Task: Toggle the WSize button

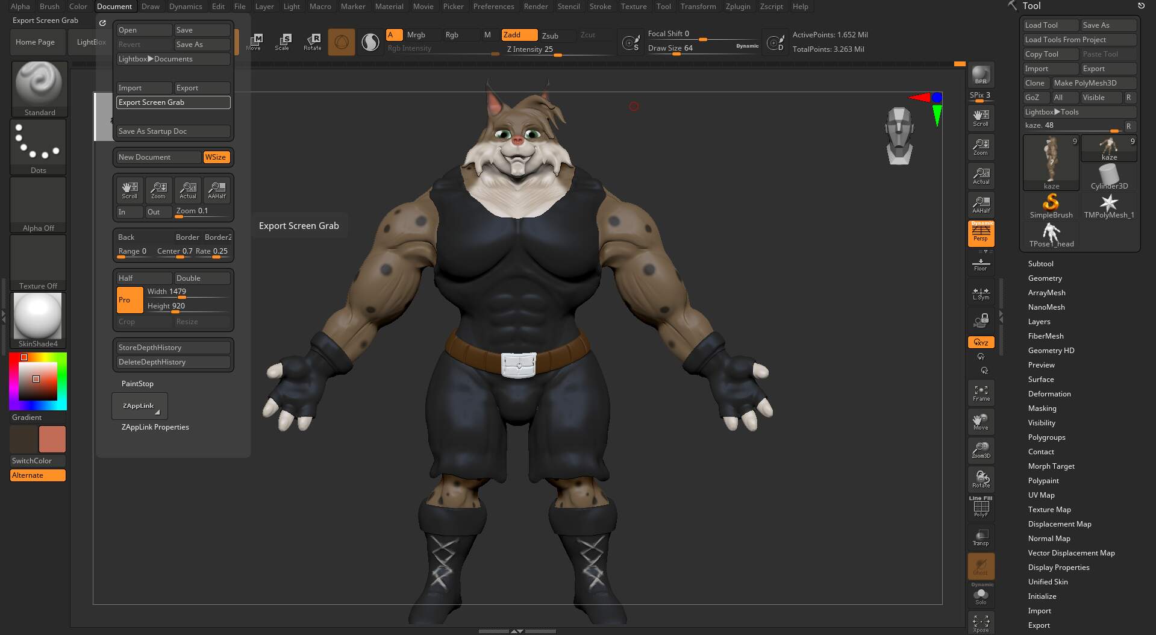Action: tap(216, 157)
